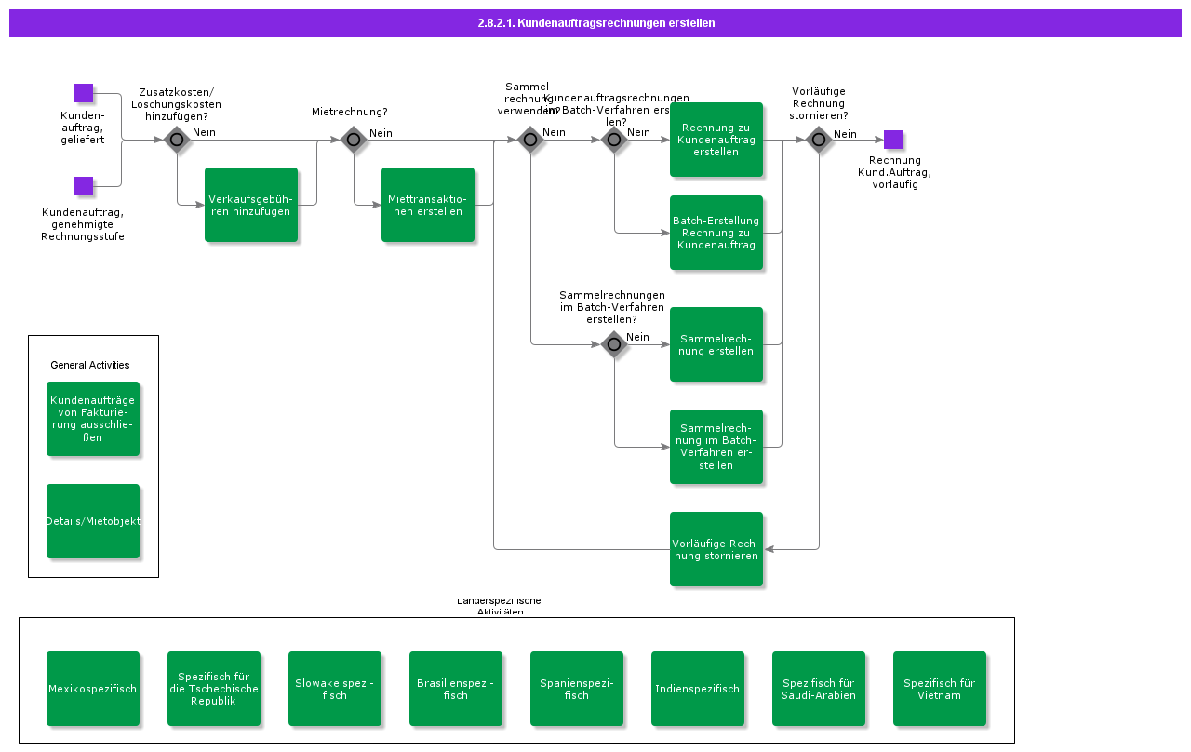Open the Mexikospezifisch country activity
Screen dimensions: 1191x752
pyautogui.click(x=93, y=689)
